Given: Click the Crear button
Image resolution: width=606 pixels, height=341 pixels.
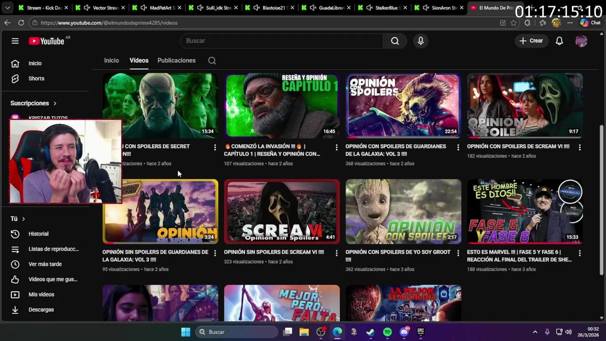Looking at the screenshot, I should click(531, 41).
